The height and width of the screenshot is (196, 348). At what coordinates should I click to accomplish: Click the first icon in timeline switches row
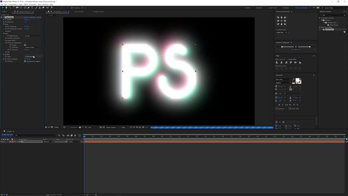(59, 136)
